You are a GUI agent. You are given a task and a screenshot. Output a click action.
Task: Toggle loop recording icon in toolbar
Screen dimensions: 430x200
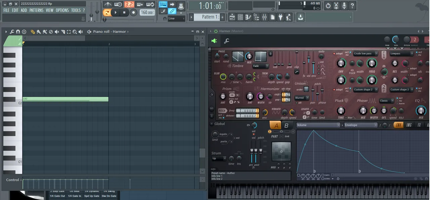click(150, 5)
